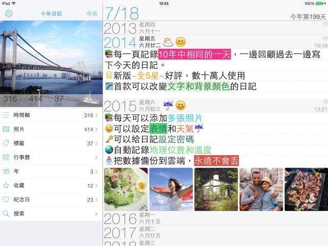328x246 pixels.
Task: Expand chevron beside 年 3
Action: pos(96,171)
